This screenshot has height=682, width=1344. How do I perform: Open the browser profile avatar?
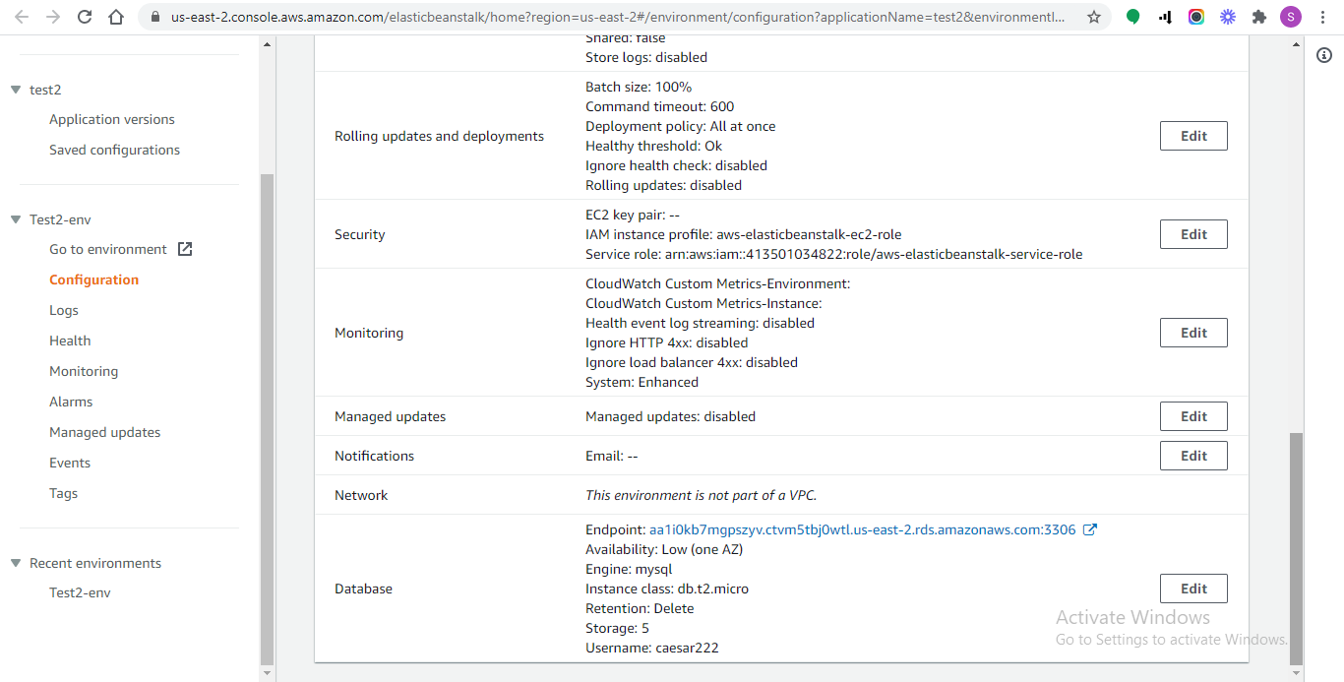(x=1291, y=16)
